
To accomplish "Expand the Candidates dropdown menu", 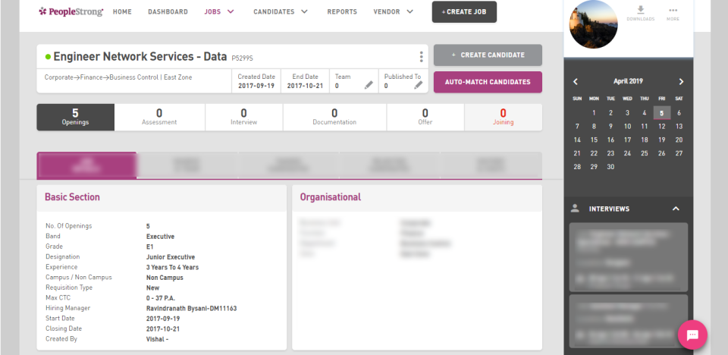I will 304,11.
